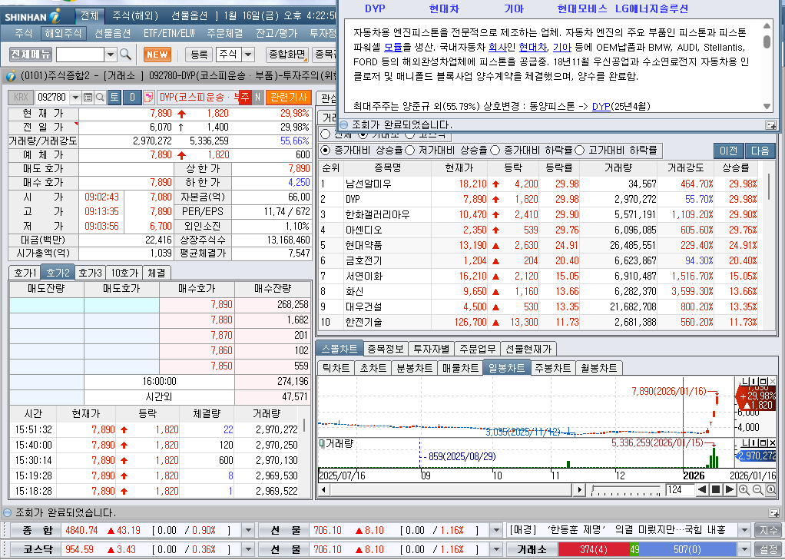Click the L icon on the price chart pane

point(745,382)
